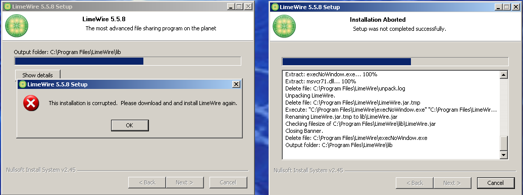Select log line 'Closing Banner.'

pyautogui.click(x=304, y=130)
